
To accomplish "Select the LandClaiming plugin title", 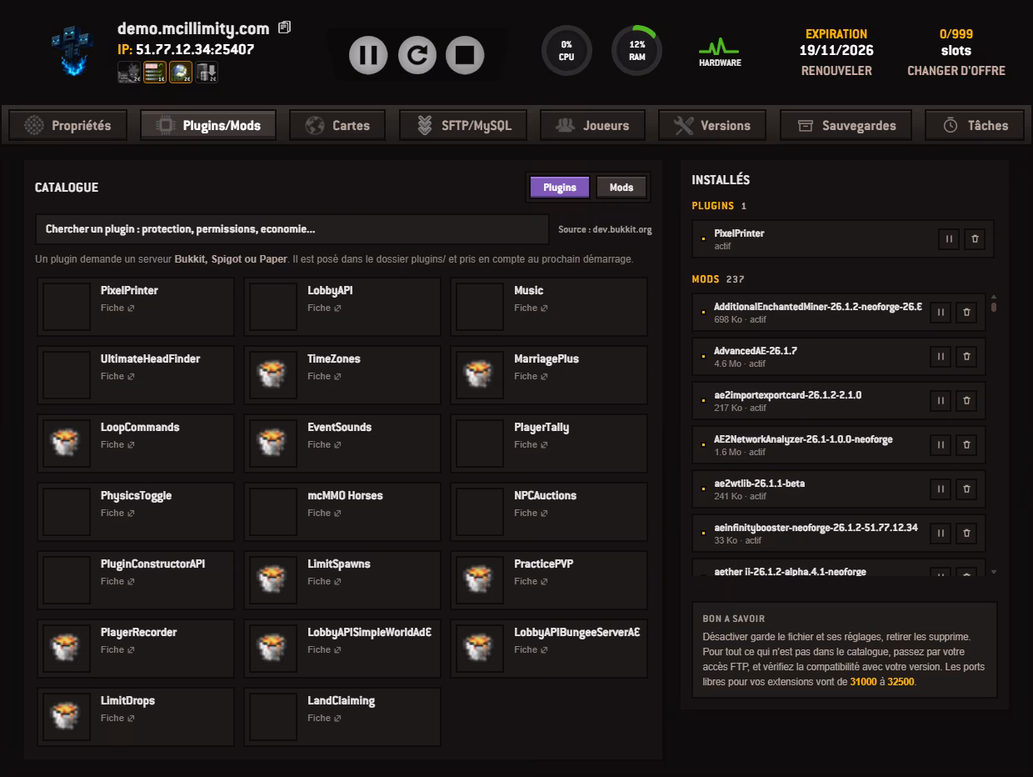I will (341, 701).
